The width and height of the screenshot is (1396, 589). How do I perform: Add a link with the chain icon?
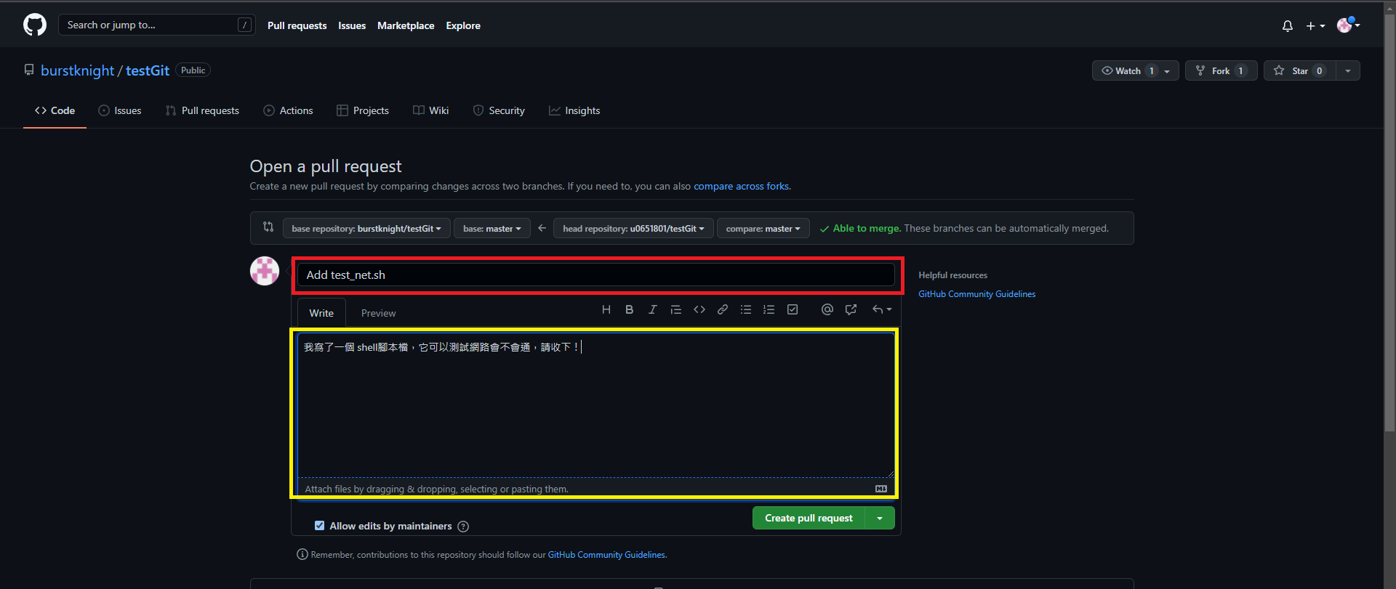(x=723, y=309)
